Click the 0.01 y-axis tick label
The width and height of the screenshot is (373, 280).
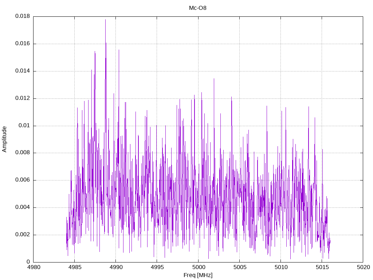(24, 125)
